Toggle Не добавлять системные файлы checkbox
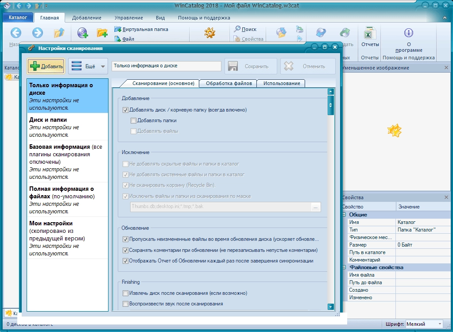This screenshot has height=332, width=453. click(125, 174)
